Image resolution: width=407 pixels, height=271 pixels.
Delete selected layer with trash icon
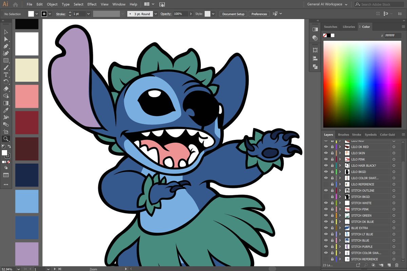[397, 265]
